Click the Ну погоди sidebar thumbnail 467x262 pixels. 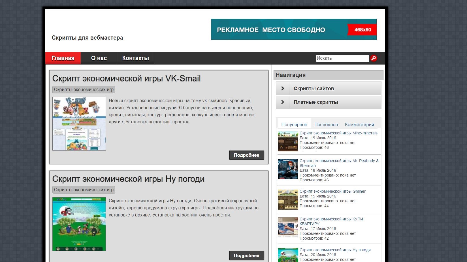click(288, 255)
